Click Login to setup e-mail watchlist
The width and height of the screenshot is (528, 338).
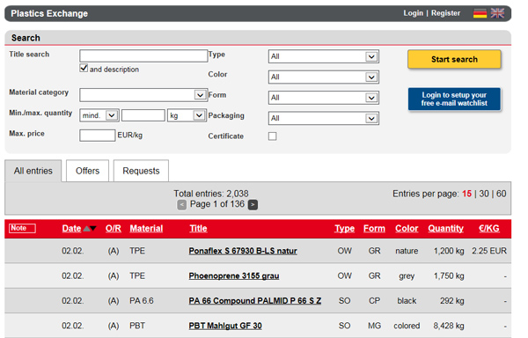[x=454, y=99]
